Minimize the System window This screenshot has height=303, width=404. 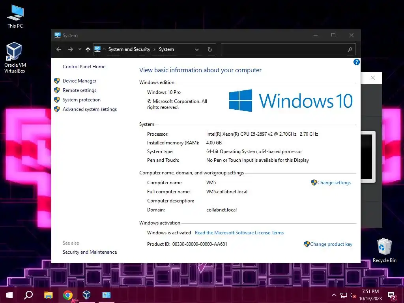click(x=316, y=35)
